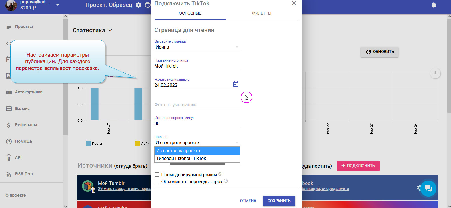Click the project settings gear icon

pos(139,5)
